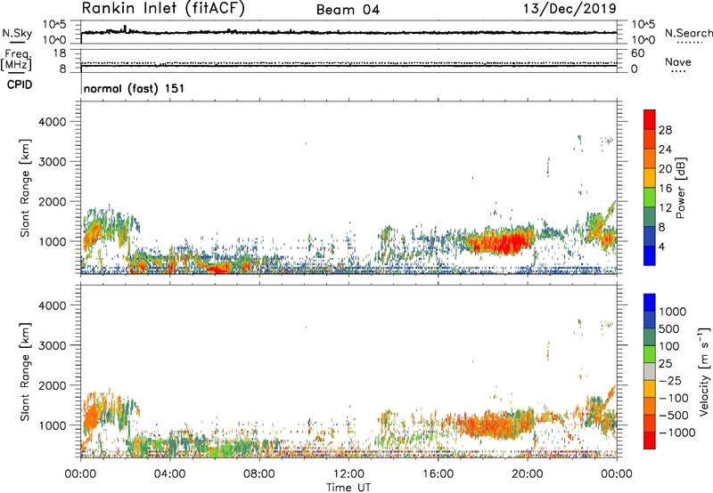The image size is (713, 493).
Task: Click the "-1000" label on the velocity colorbar
Action: (x=677, y=432)
